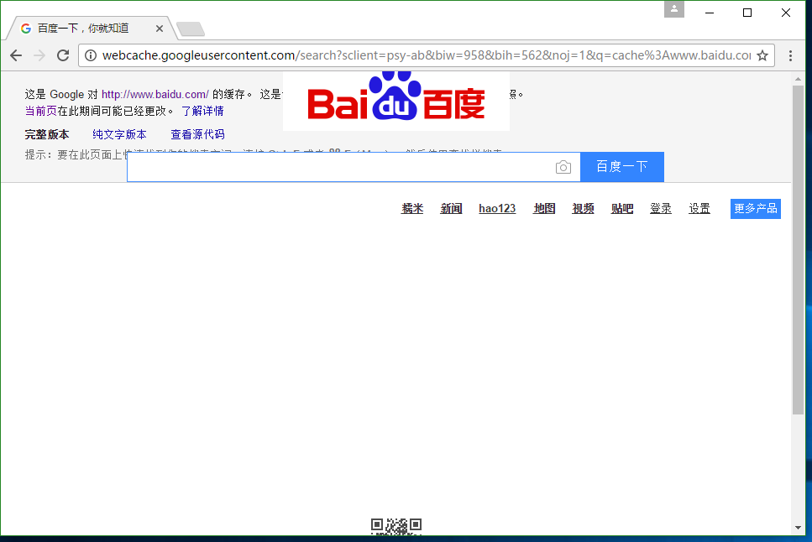Screen dimensions: 812x542
Task: Click scrollbar down arrow
Action: [x=798, y=528]
